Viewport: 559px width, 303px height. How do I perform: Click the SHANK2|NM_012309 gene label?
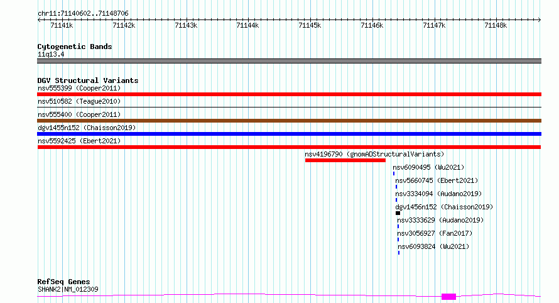pyautogui.click(x=68, y=289)
